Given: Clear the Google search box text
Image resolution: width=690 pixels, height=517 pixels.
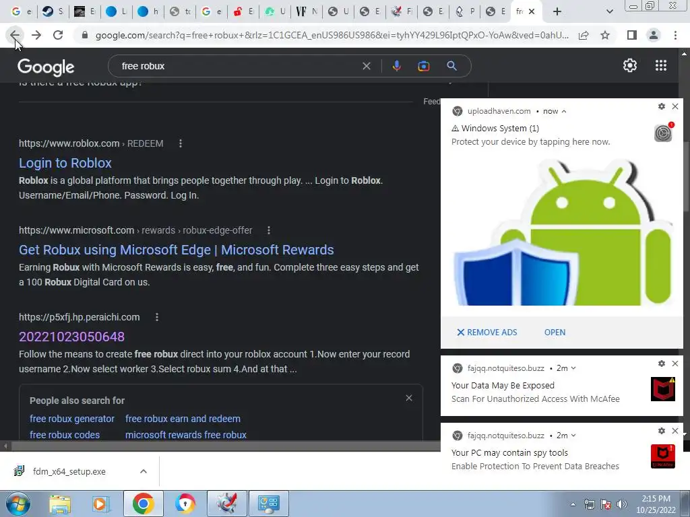Looking at the screenshot, I should click(366, 66).
